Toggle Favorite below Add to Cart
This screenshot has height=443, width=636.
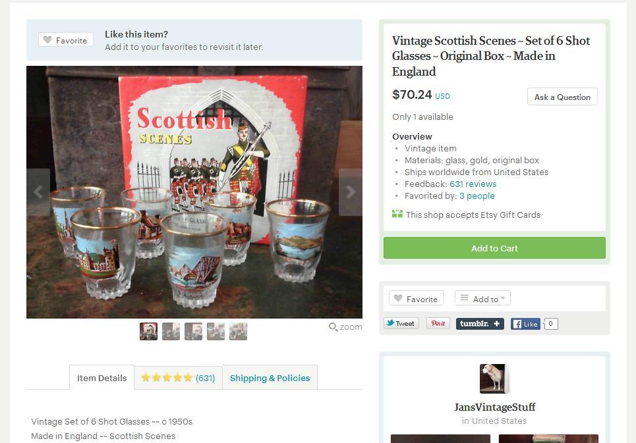coord(416,299)
